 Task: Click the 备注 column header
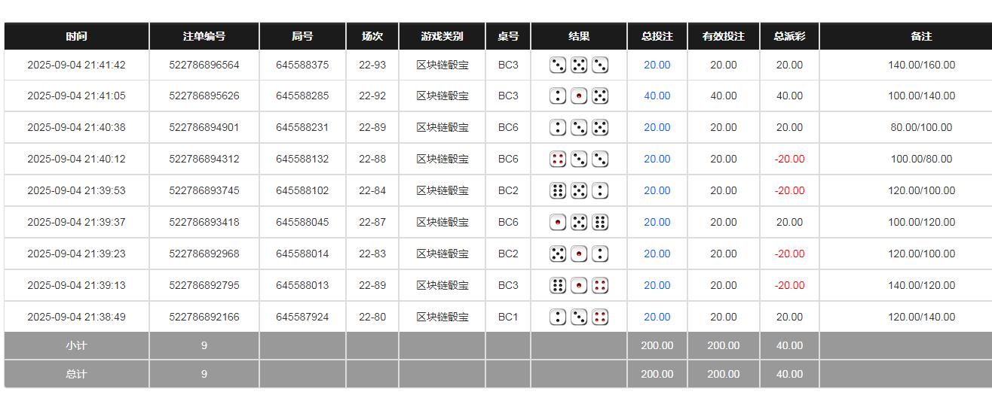[921, 36]
